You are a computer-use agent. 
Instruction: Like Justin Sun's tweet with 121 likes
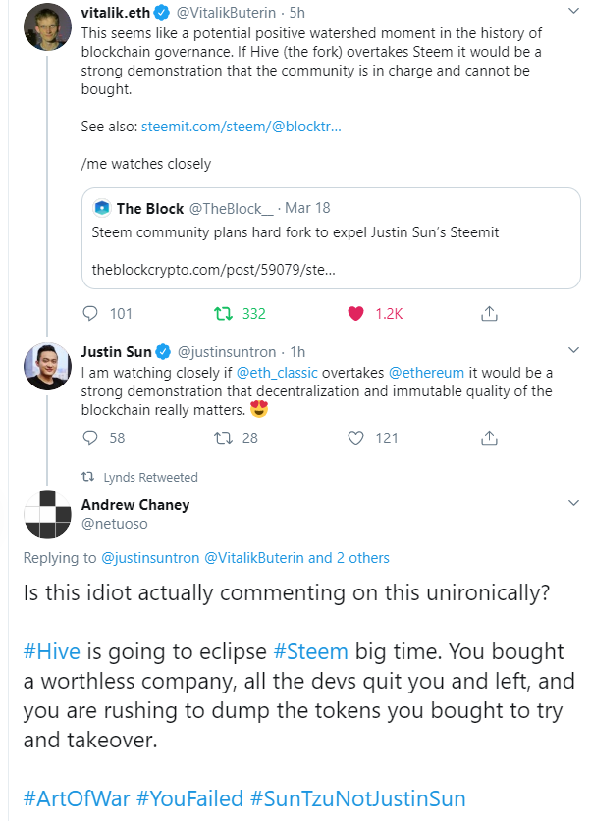click(355, 437)
